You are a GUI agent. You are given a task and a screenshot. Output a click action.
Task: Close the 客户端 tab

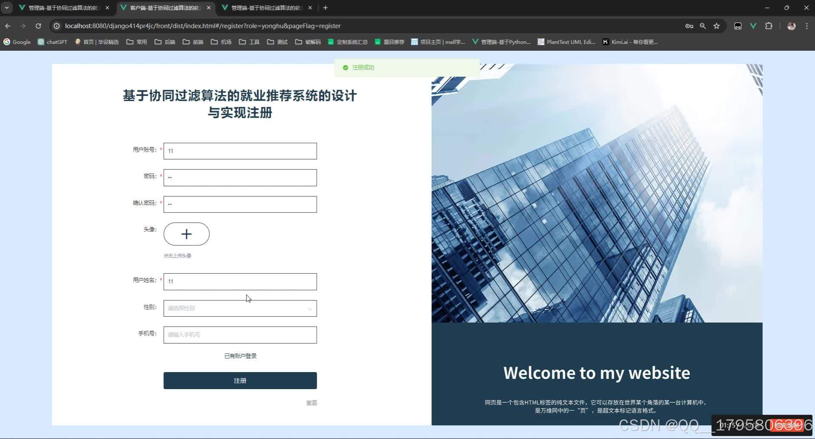tap(209, 8)
